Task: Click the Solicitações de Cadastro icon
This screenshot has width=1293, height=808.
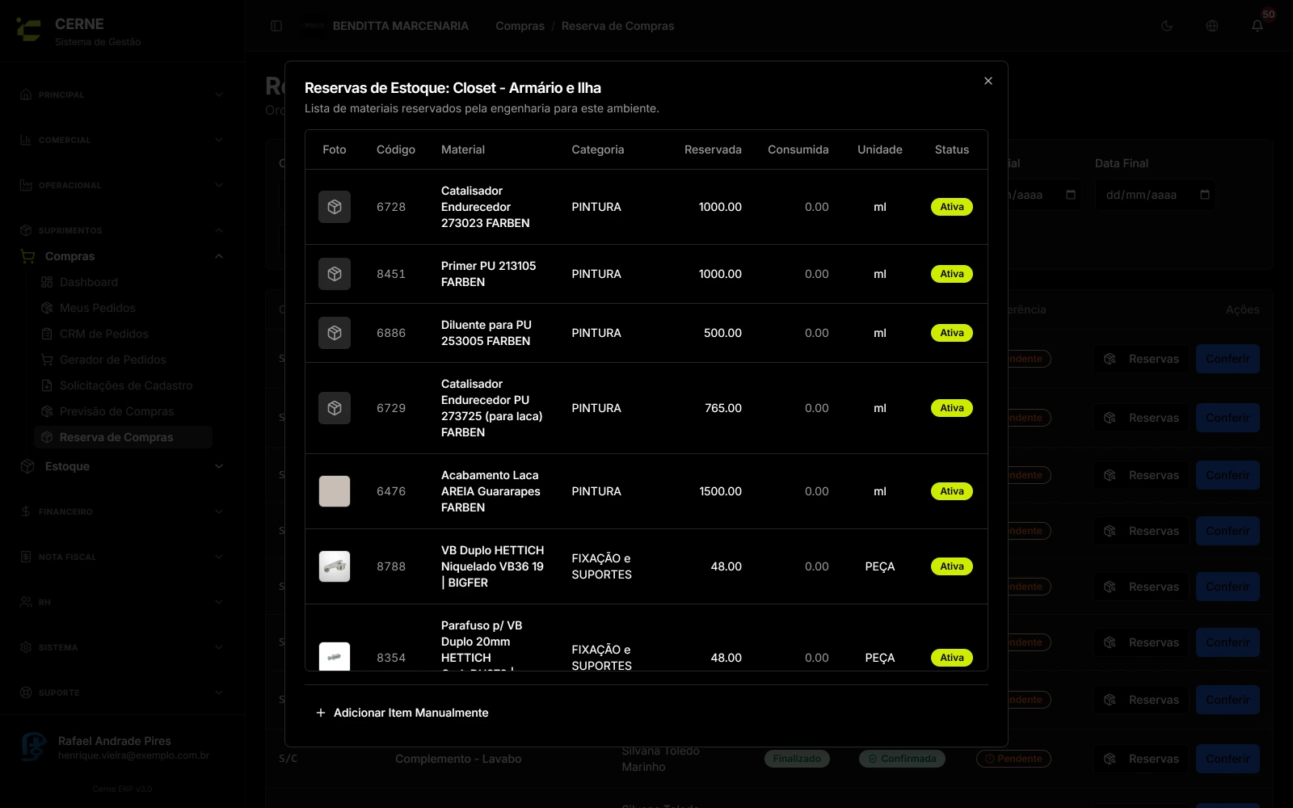Action: [x=47, y=385]
